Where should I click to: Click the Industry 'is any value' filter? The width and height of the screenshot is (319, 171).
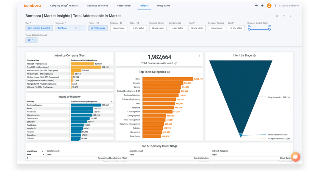[197, 28]
